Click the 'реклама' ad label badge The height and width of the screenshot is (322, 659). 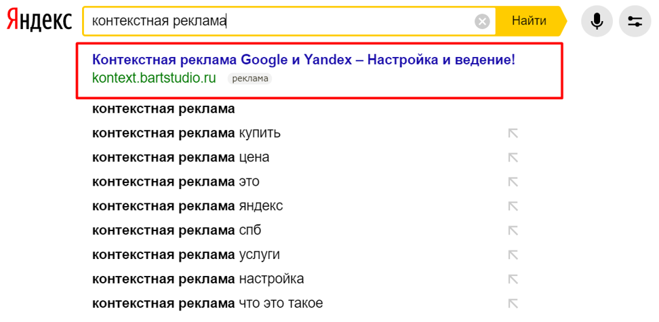(249, 79)
